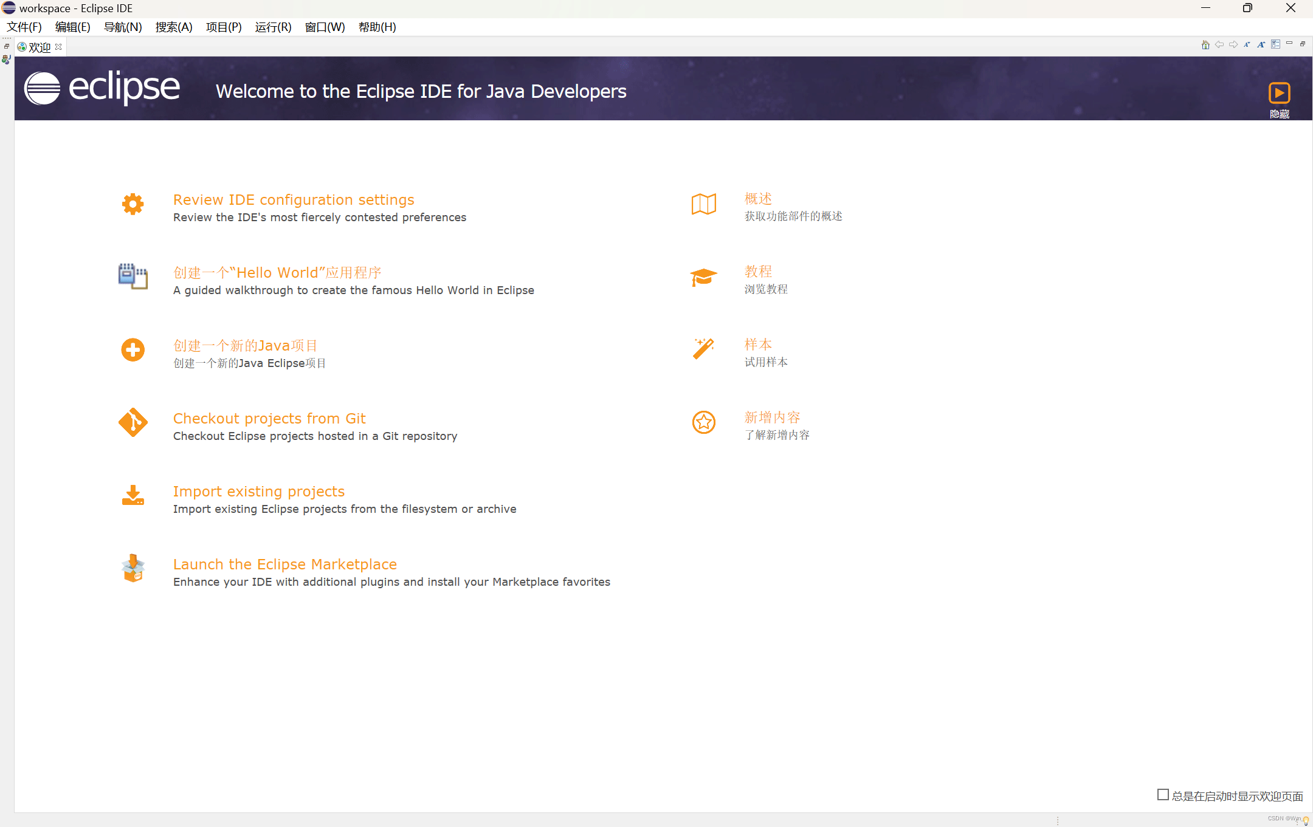Click the reduce font size icon

point(1247,44)
